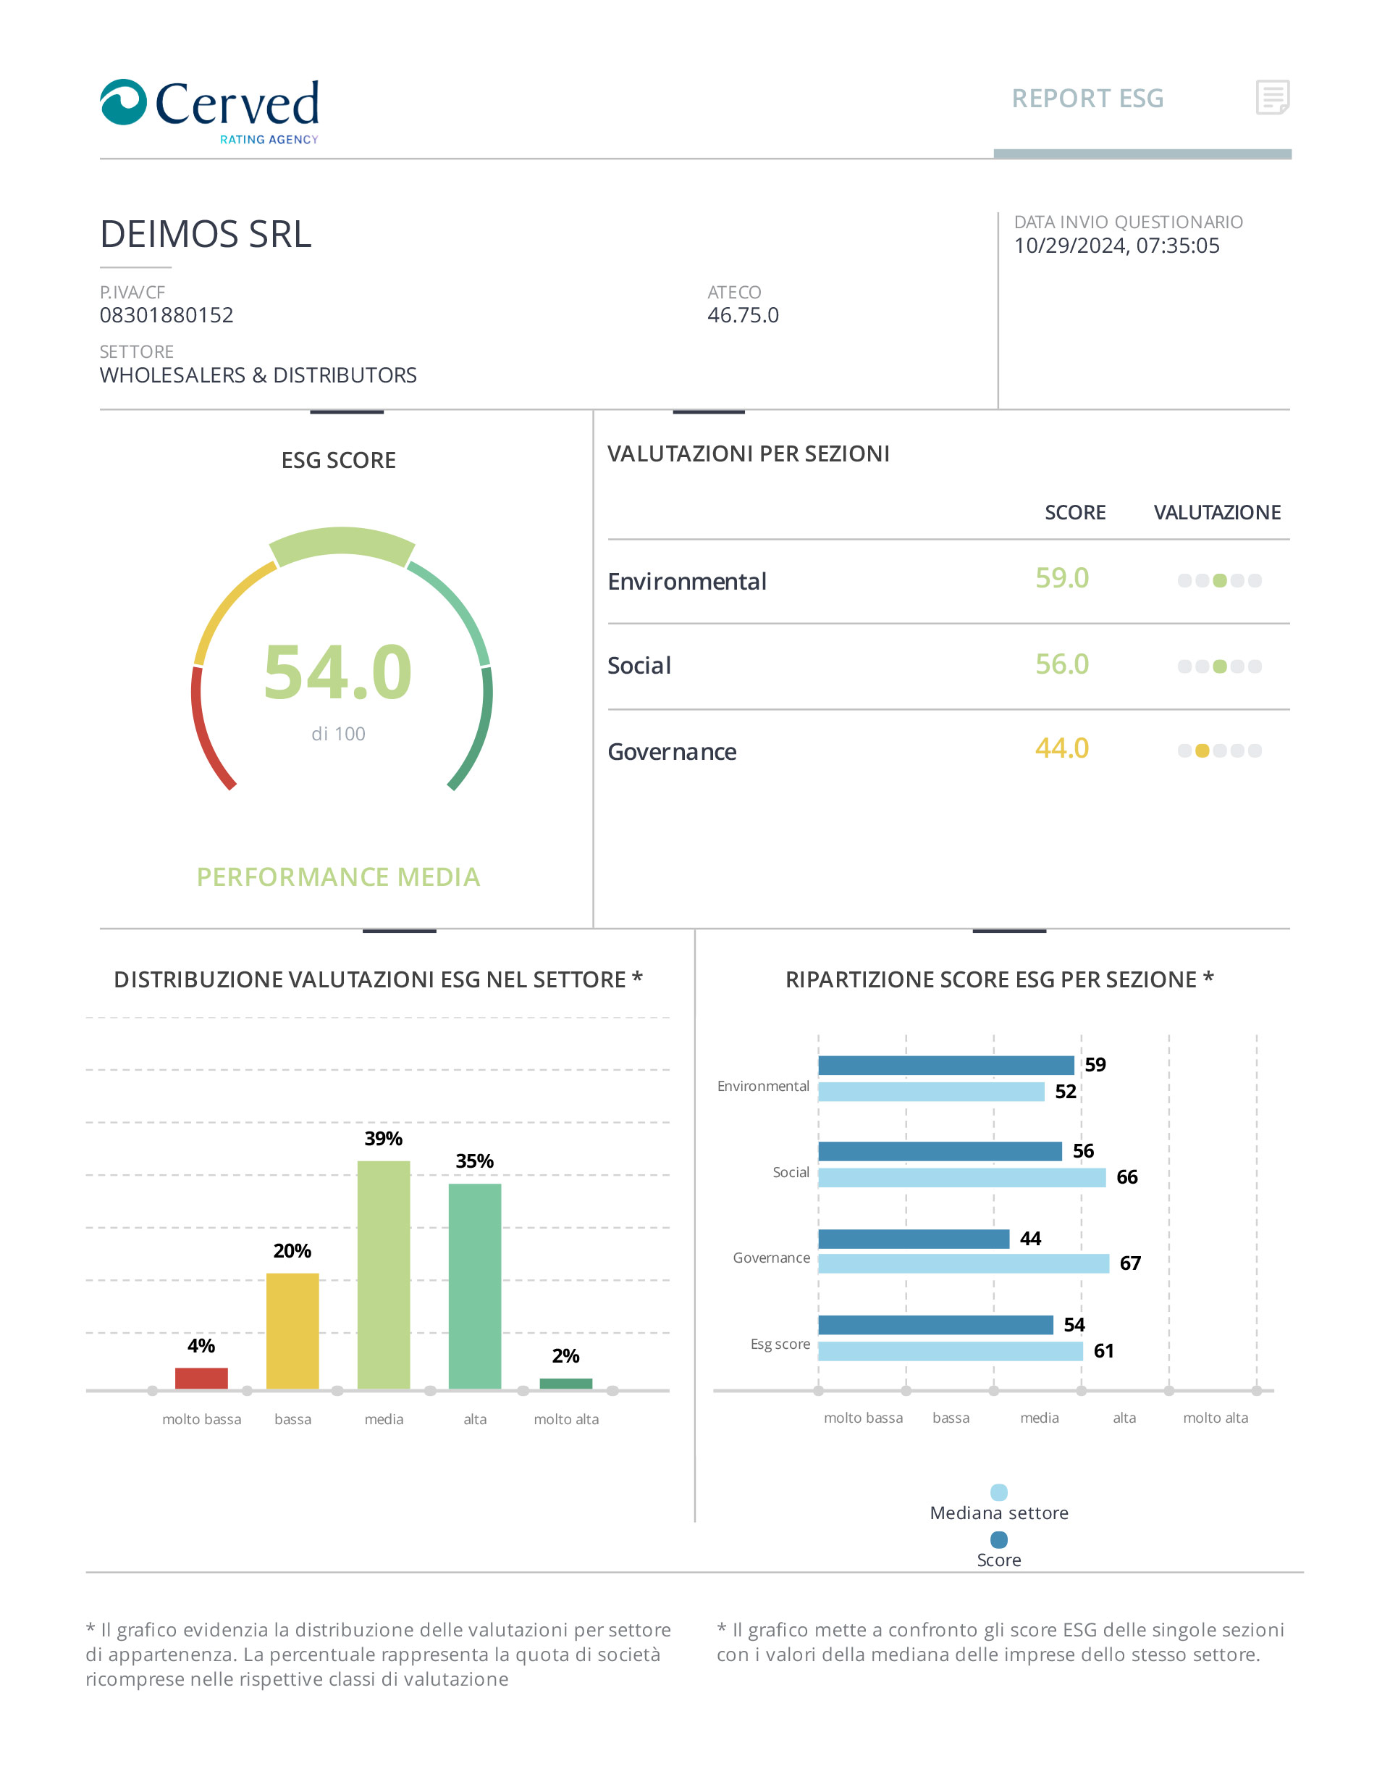Click the Environmental sector median bar valued 52
This screenshot has height=1769, width=1390.
(932, 1092)
